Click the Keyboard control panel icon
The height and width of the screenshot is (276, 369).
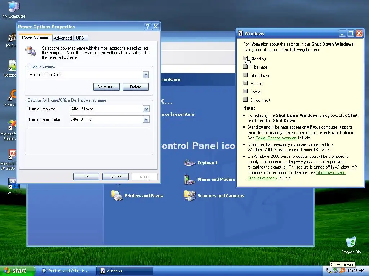pos(190,163)
